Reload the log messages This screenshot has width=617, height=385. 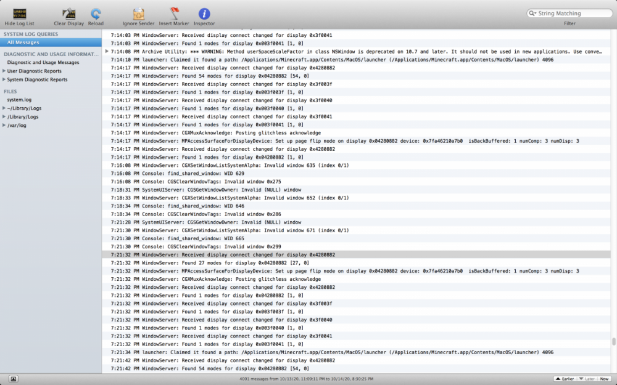96,14
